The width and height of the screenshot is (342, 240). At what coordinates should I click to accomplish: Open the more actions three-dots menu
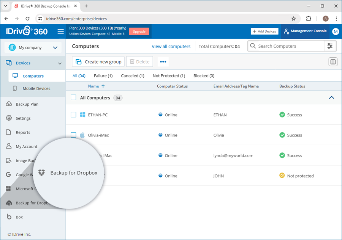tap(163, 62)
